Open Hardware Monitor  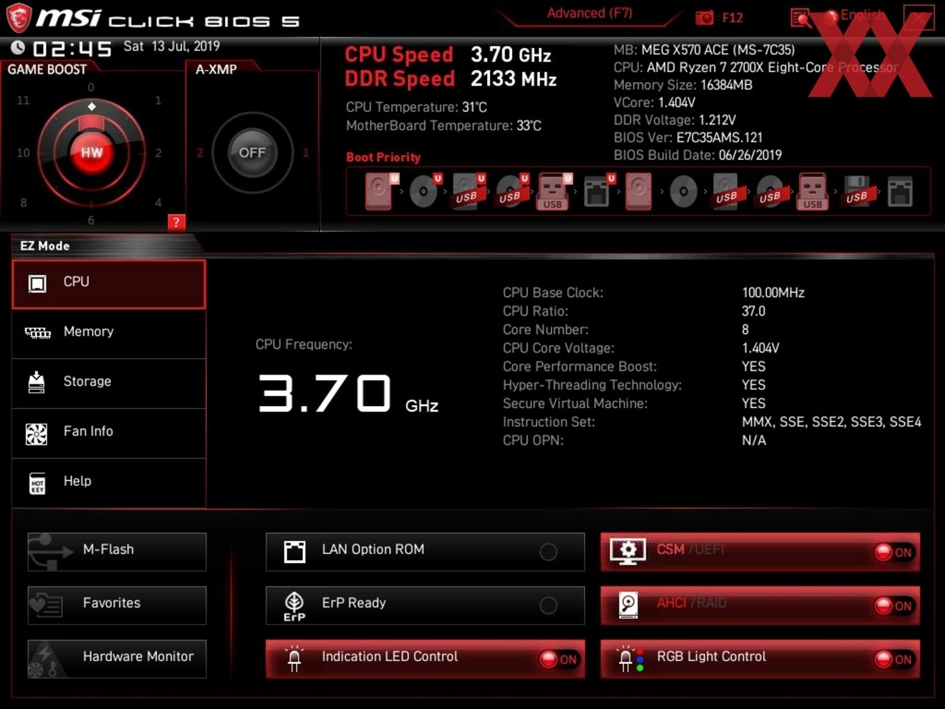tap(117, 659)
